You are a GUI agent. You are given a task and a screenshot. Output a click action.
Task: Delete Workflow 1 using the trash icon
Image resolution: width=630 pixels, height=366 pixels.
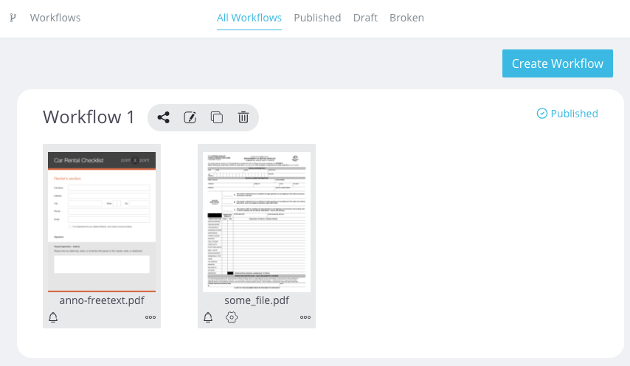(x=243, y=117)
